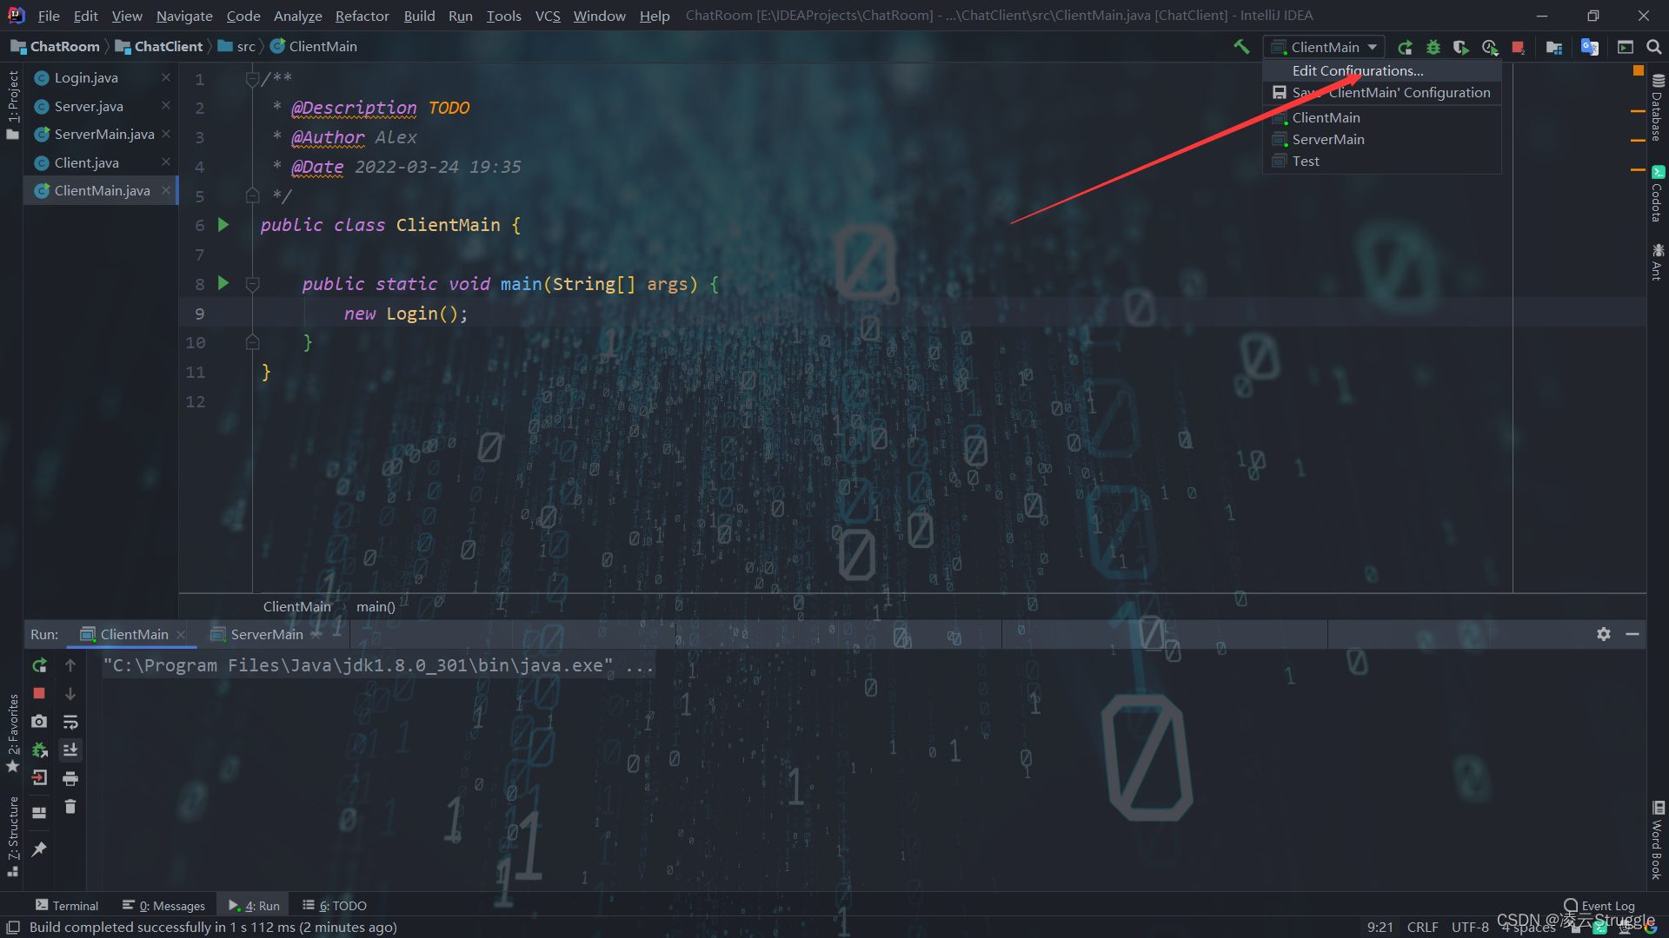Click the Translate icon in toolbar
The height and width of the screenshot is (938, 1669).
click(1590, 47)
